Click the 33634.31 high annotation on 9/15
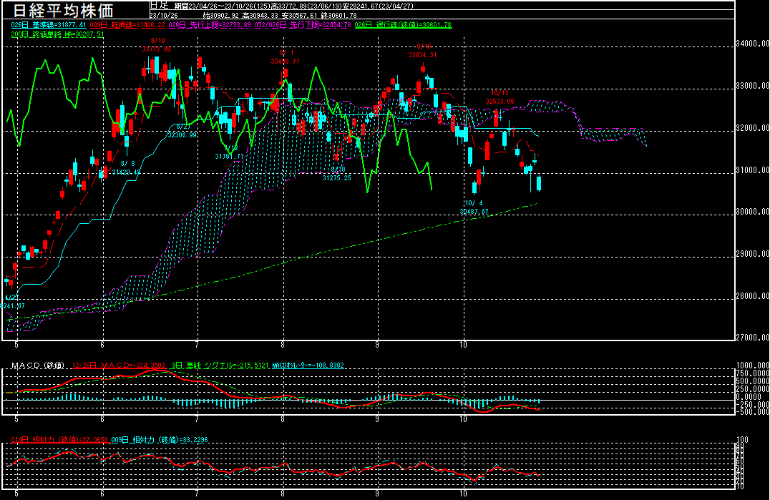The width and height of the screenshot is (770, 500). pyautogui.click(x=422, y=56)
